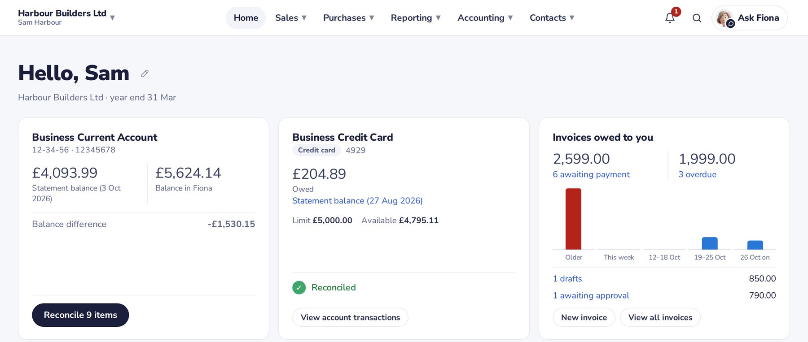Screen dimensions: 808x342
Task: Click the search magnifier icon
Action: [697, 18]
